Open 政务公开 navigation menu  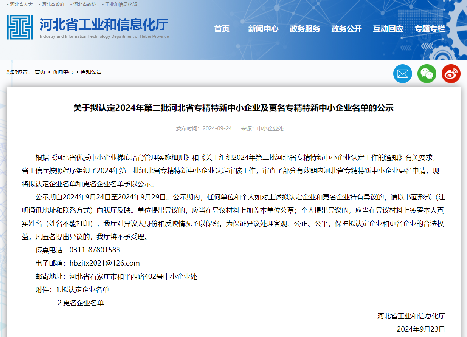point(346,29)
